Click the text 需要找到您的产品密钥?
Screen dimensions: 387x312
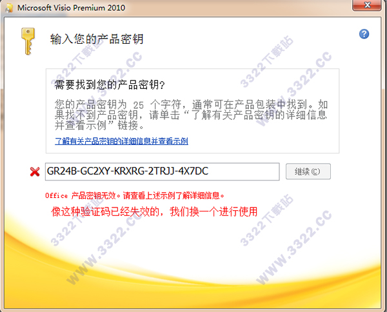tap(110, 85)
